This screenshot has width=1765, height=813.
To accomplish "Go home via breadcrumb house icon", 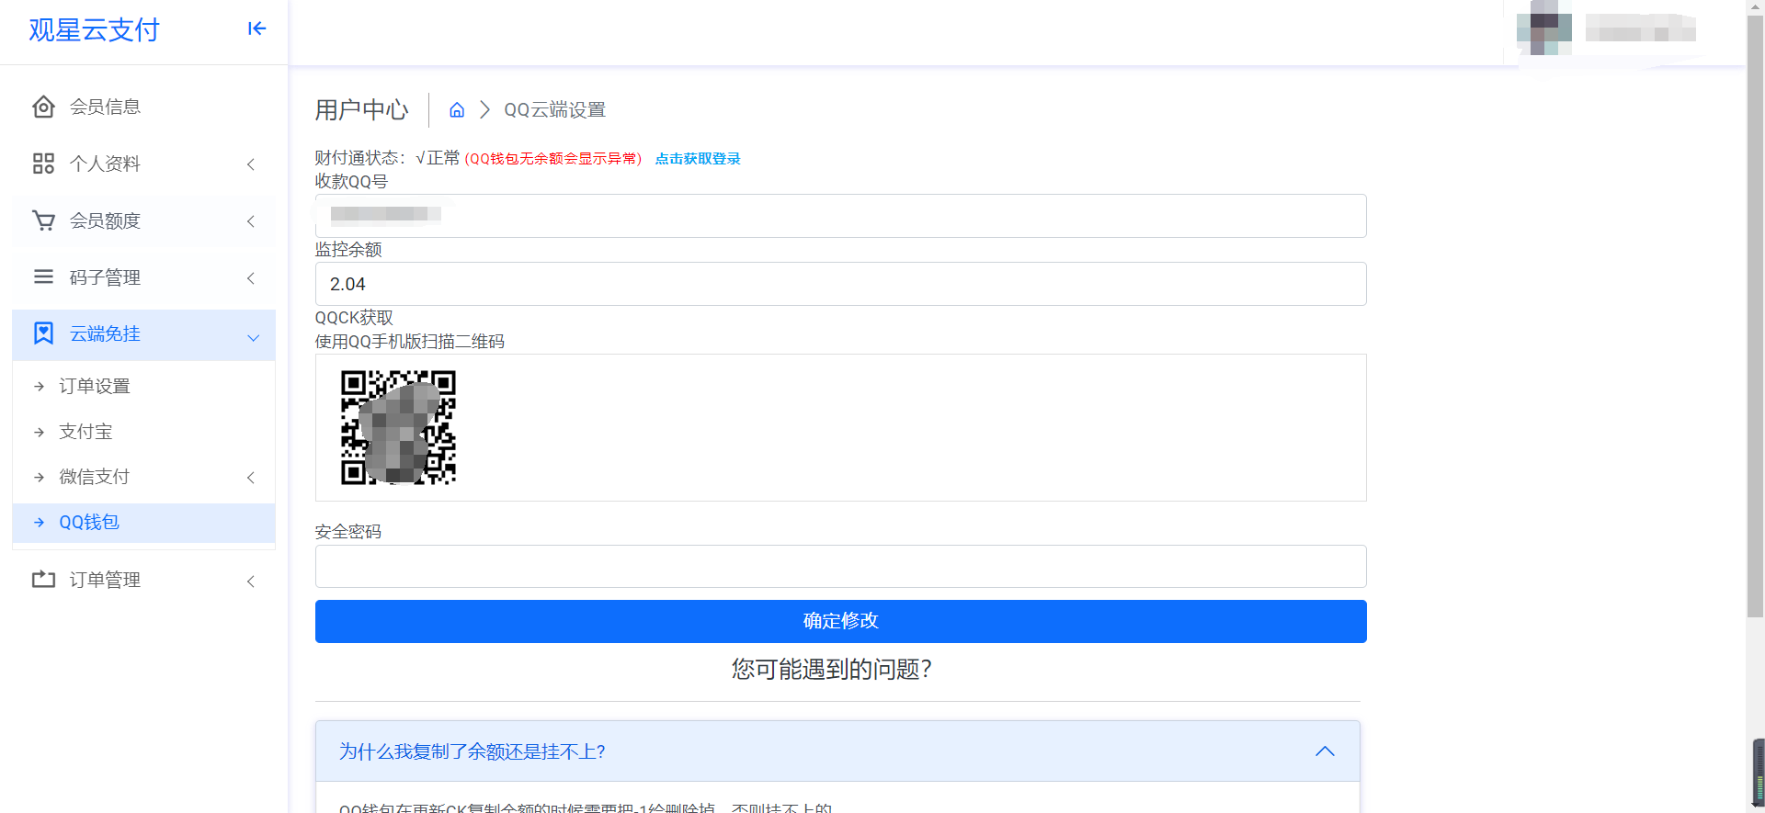I will (x=457, y=110).
